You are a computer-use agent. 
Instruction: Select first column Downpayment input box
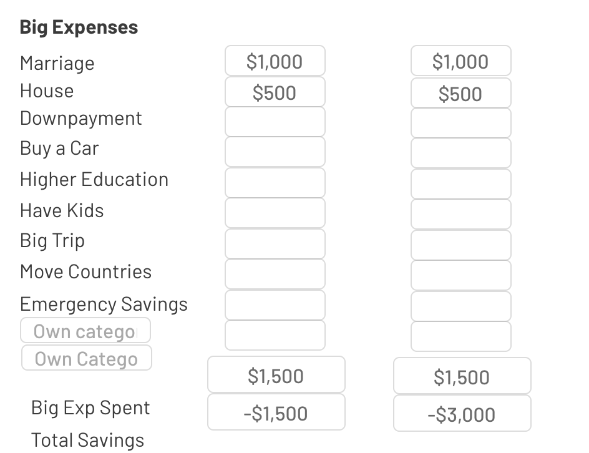275,122
